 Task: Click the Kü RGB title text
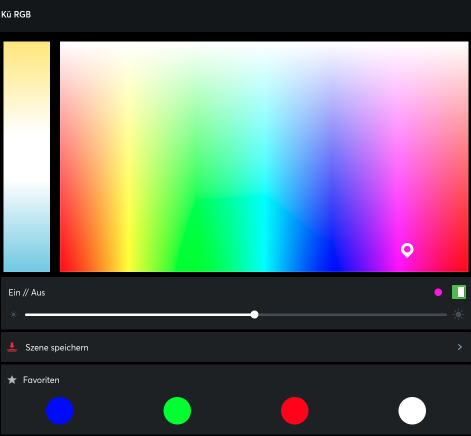[x=16, y=14]
